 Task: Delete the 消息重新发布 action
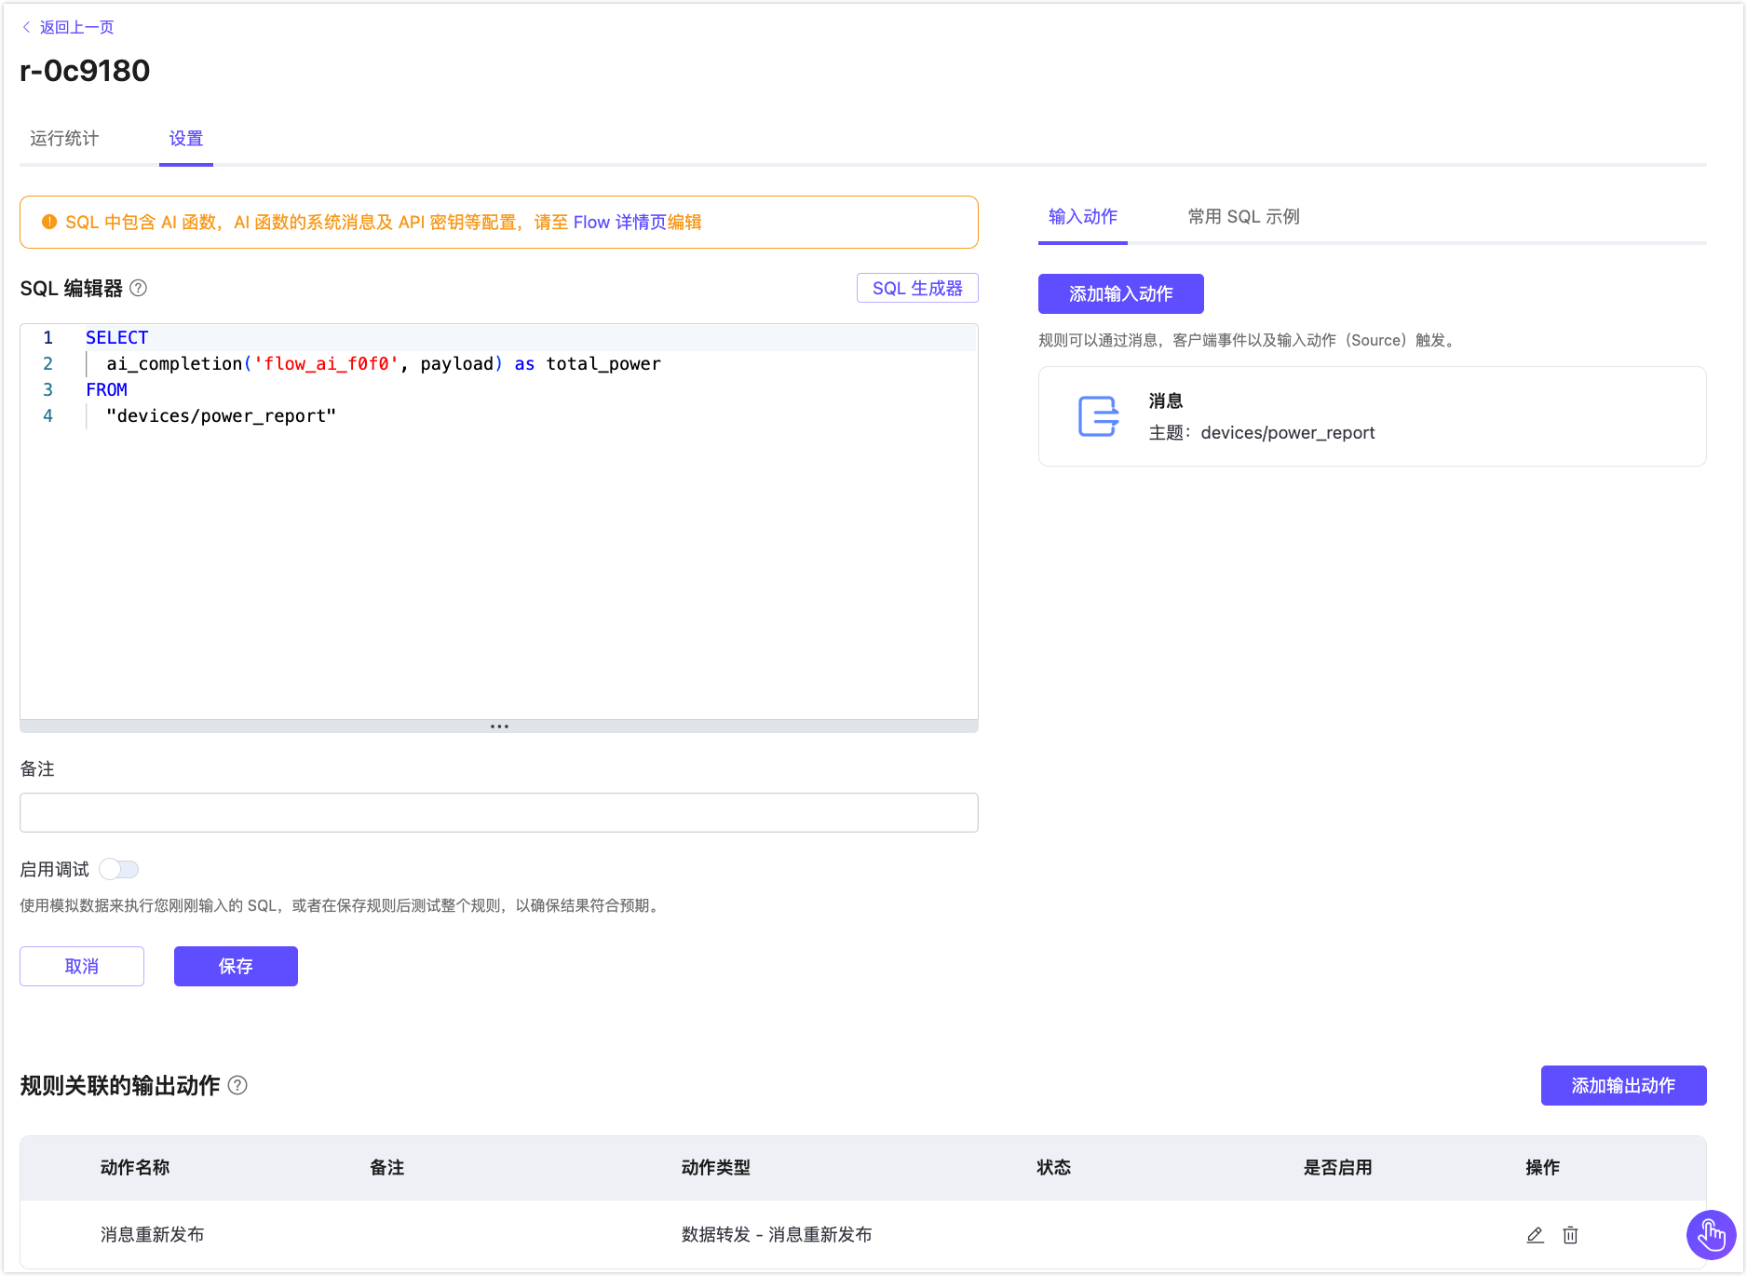point(1570,1235)
